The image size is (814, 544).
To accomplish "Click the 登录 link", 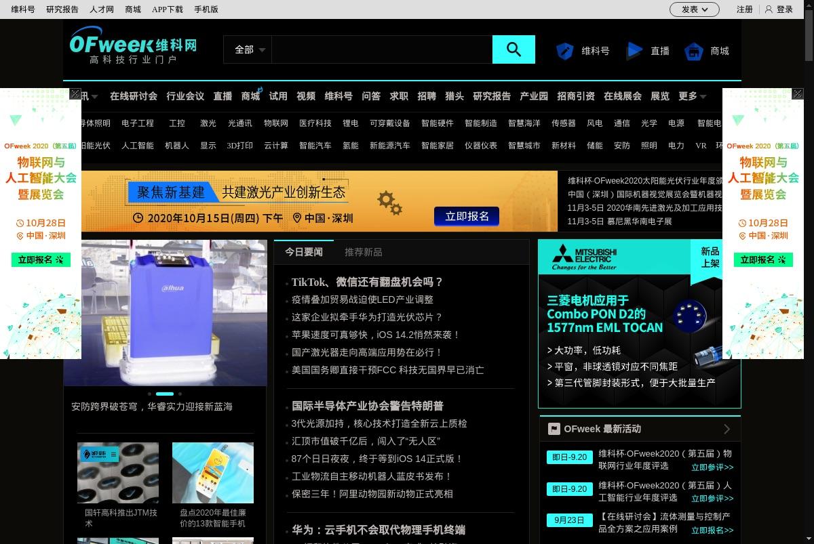I will pos(785,9).
